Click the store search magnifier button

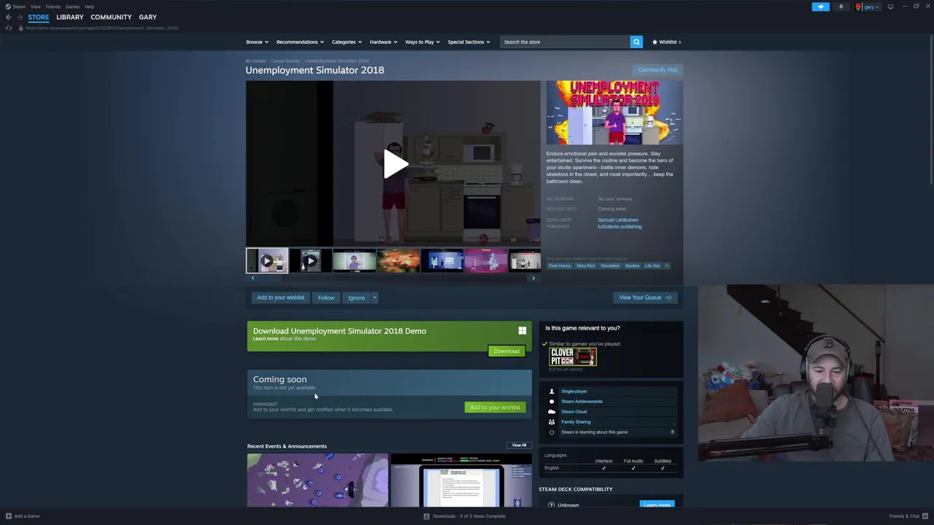click(636, 42)
